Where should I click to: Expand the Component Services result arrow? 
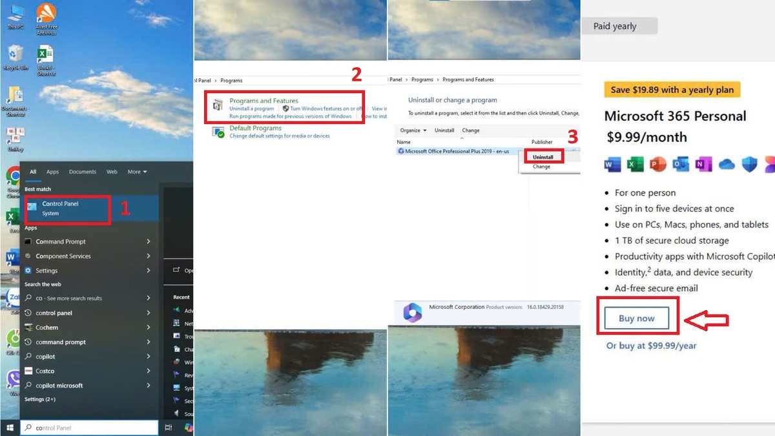149,256
